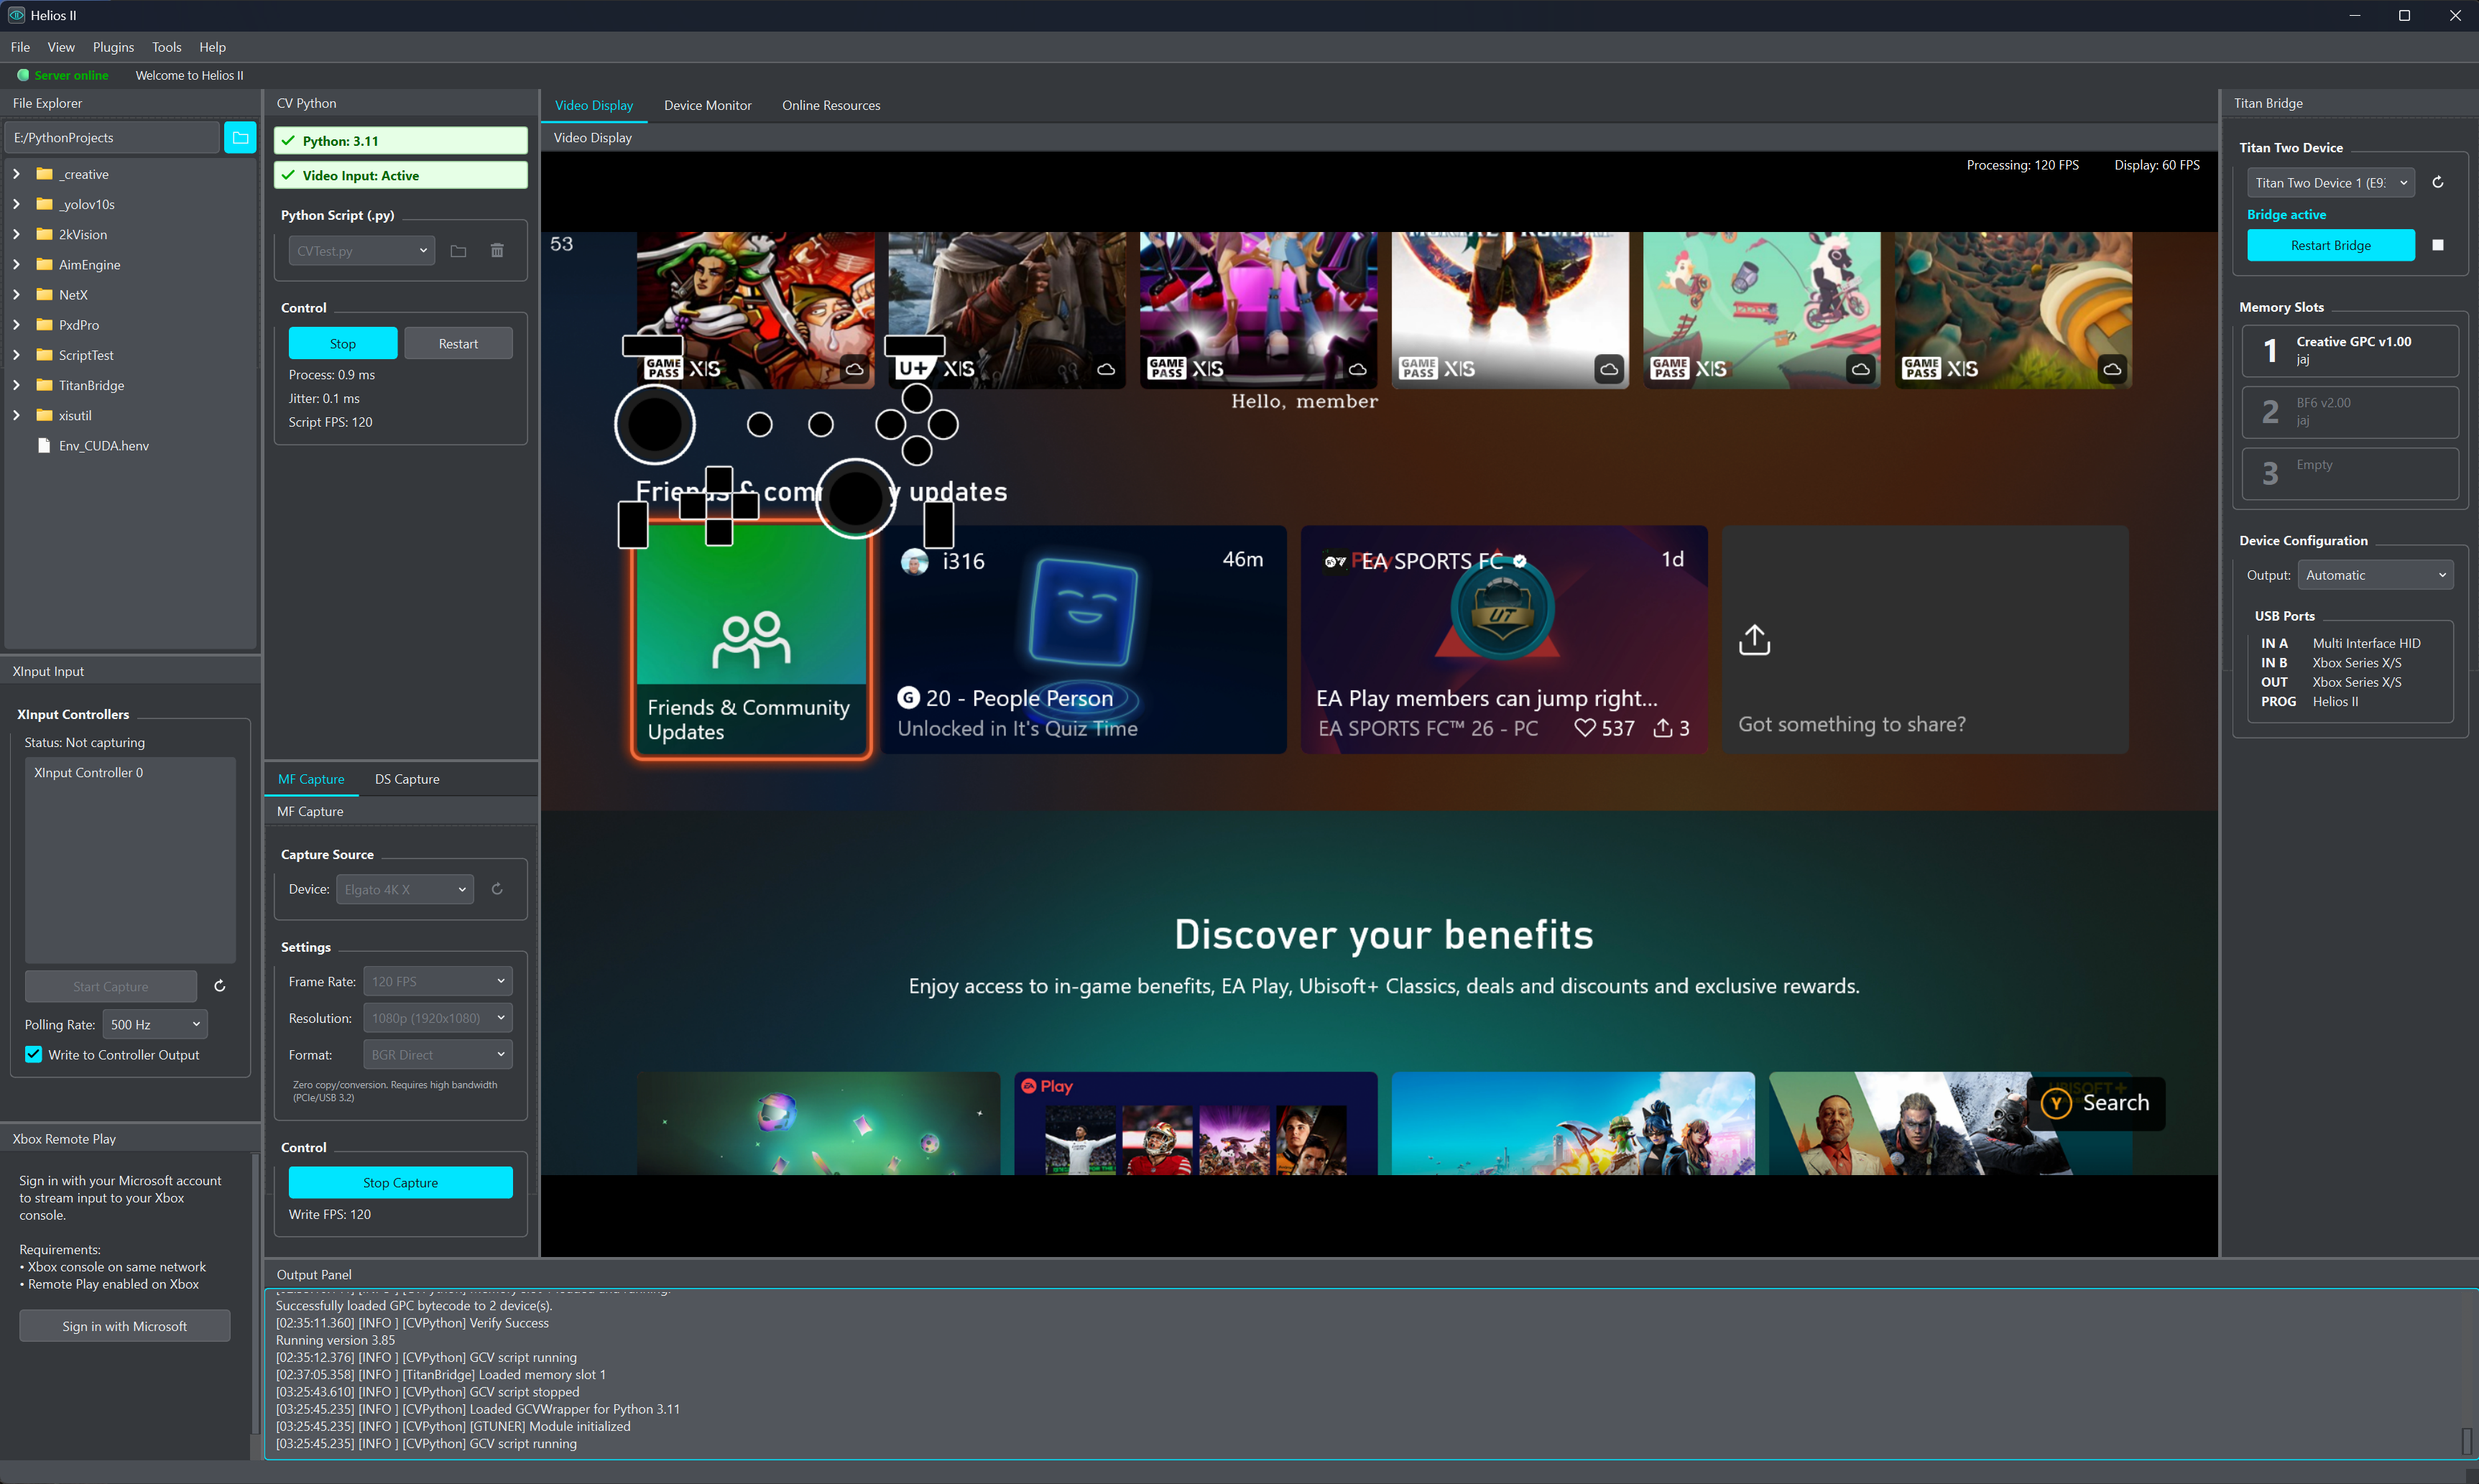2479x1484 pixels.
Task: Click the Env_CUDA.henv file icon
Action: point(44,446)
